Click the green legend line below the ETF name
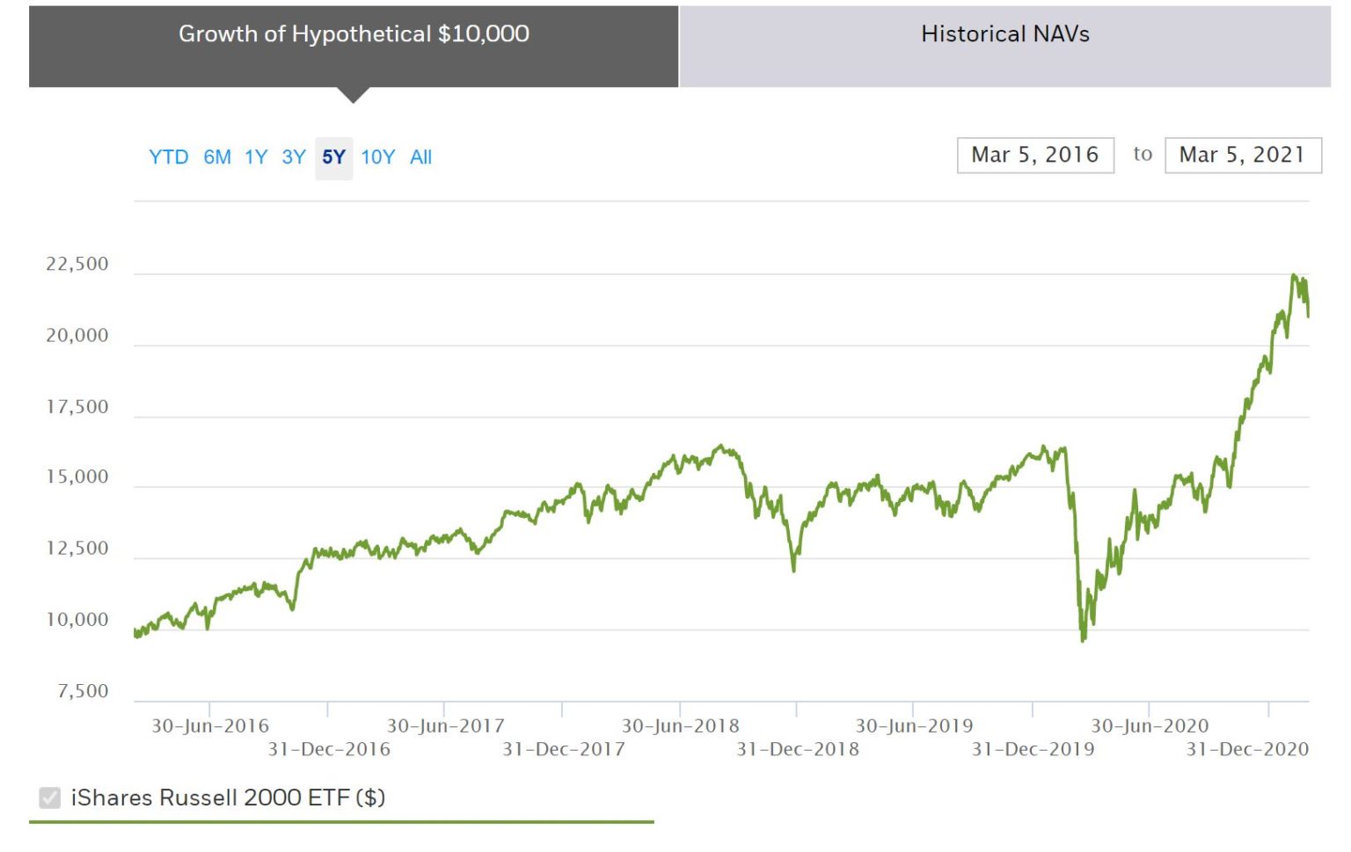Image resolution: width=1351 pixels, height=852 pixels. (341, 822)
